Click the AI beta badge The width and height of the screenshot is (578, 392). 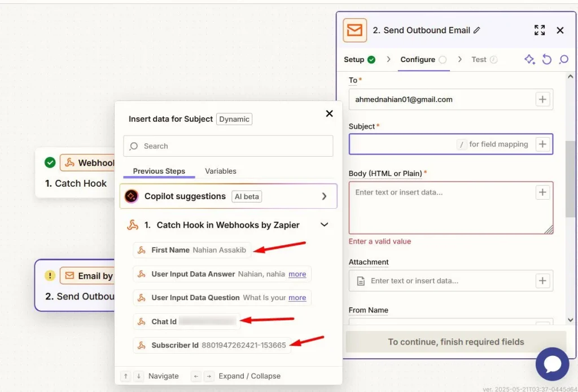247,196
